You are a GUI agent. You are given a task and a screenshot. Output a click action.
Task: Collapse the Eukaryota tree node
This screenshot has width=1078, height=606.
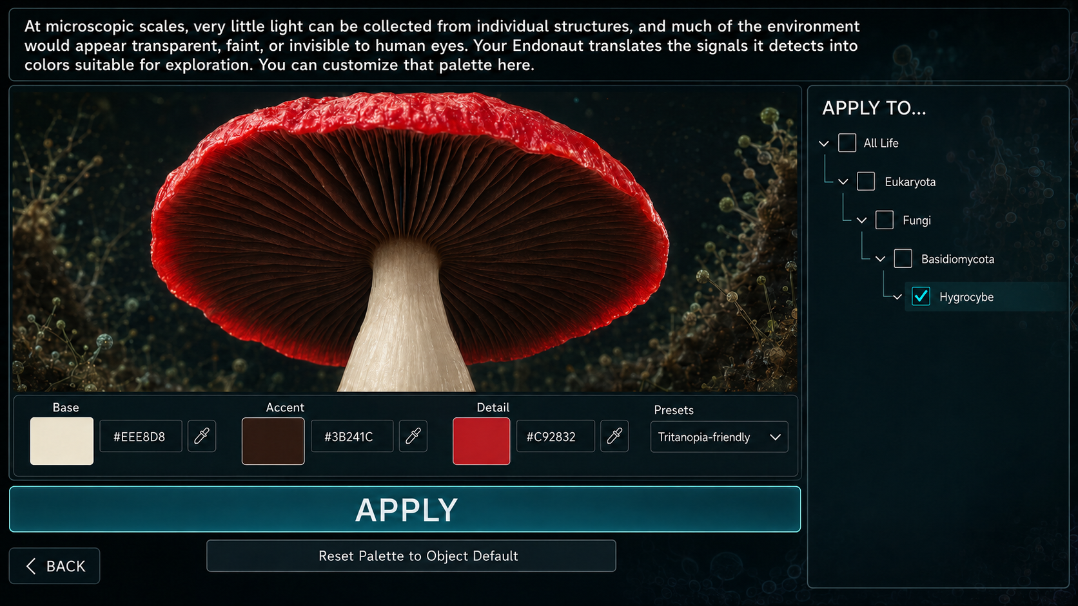click(843, 182)
